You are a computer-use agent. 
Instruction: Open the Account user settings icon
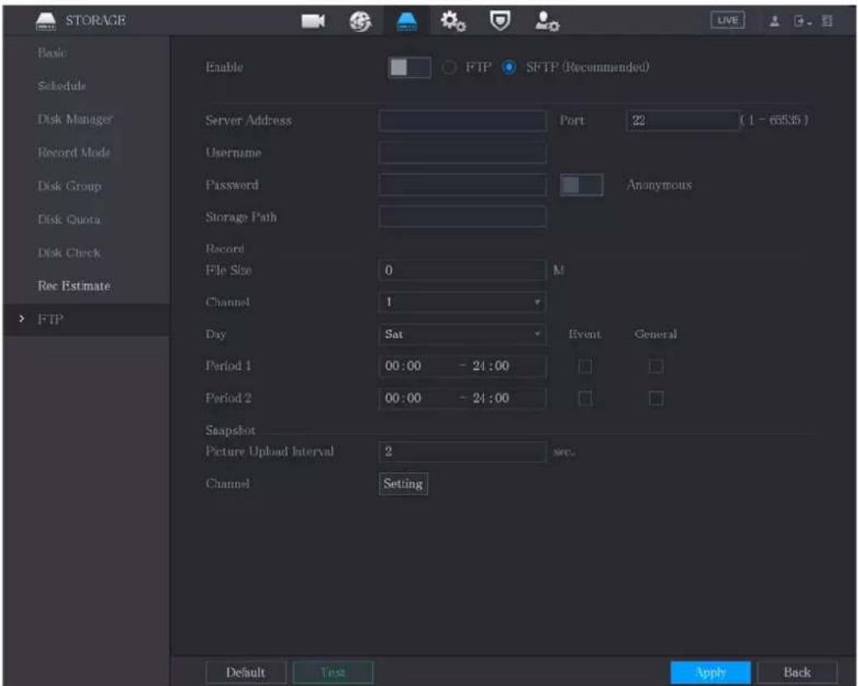click(547, 21)
